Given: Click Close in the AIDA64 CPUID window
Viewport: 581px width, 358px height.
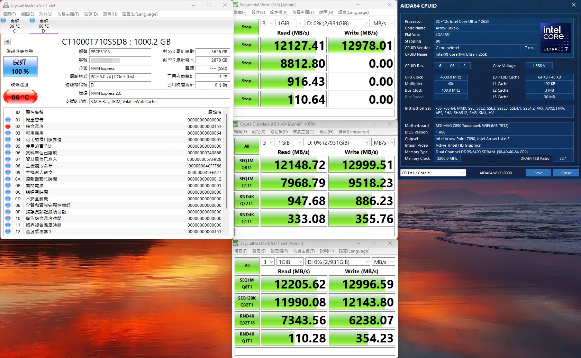Looking at the screenshot, I should click(x=566, y=173).
